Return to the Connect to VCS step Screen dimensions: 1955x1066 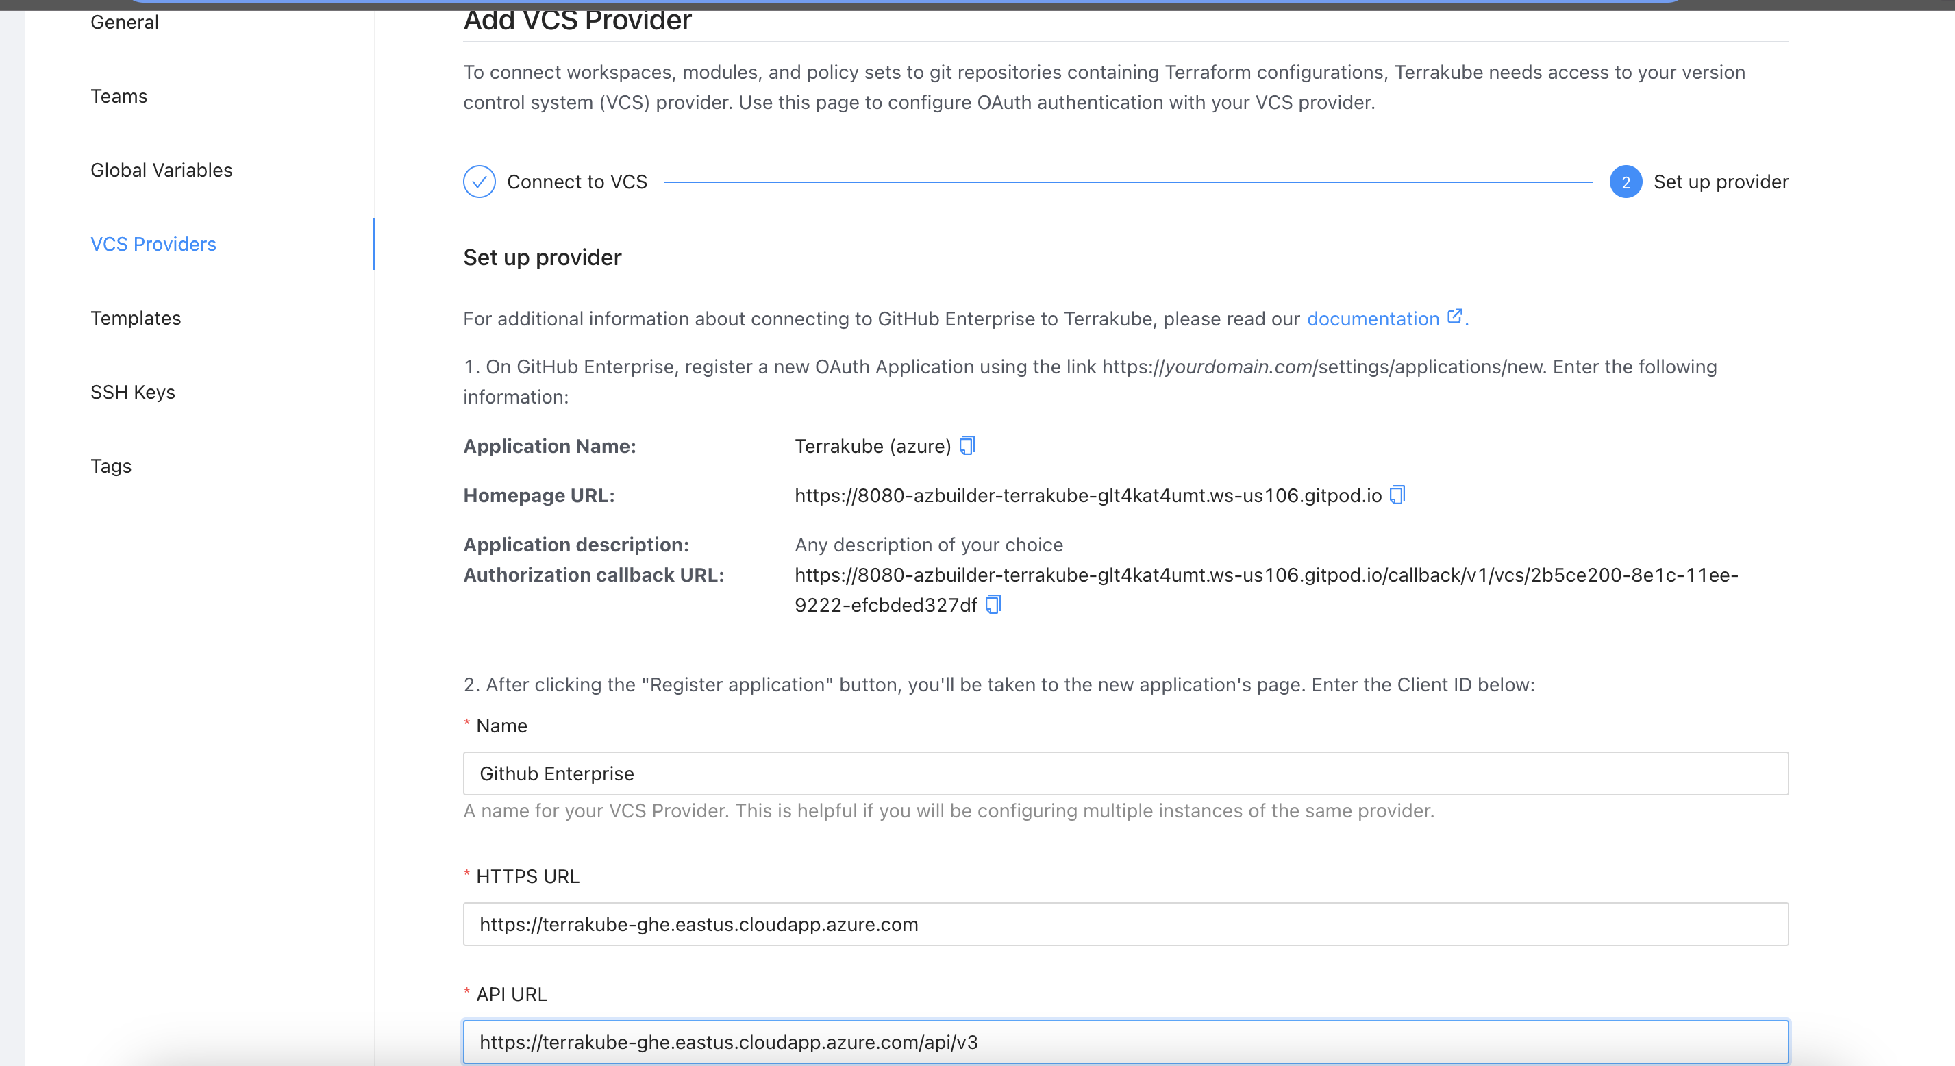tap(577, 182)
